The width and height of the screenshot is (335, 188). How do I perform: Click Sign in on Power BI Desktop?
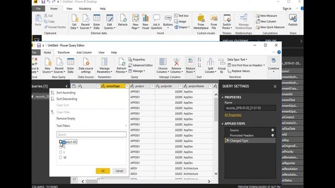click(287, 8)
